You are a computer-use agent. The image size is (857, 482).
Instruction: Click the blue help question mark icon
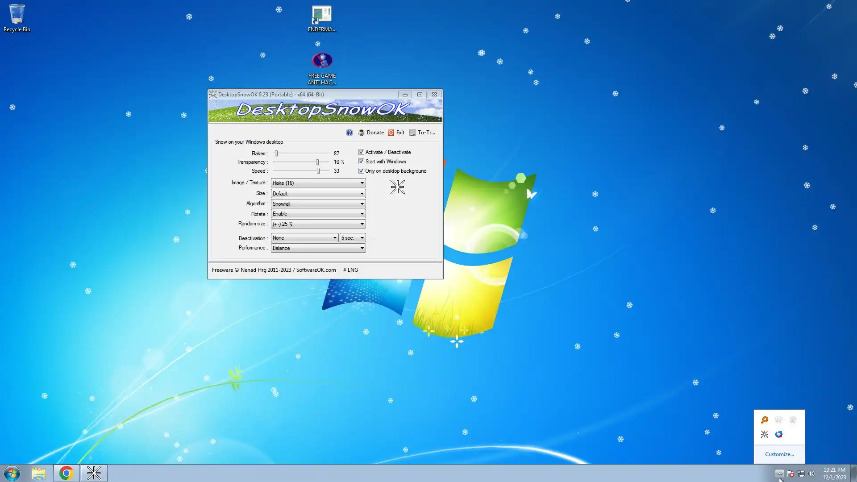point(349,133)
